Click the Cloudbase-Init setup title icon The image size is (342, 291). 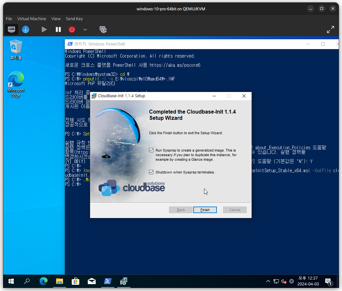point(94,96)
